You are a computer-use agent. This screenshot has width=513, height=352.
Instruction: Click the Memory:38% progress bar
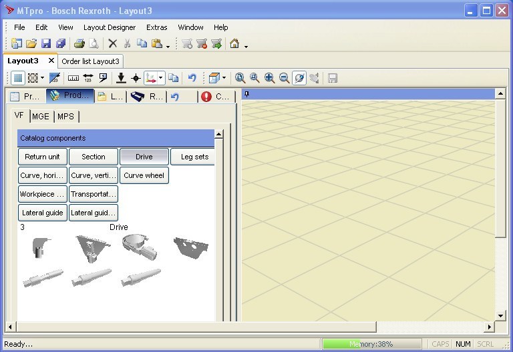[371, 344]
